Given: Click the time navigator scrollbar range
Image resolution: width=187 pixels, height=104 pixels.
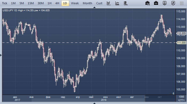Looking at the screenshot, I should point(88,100).
